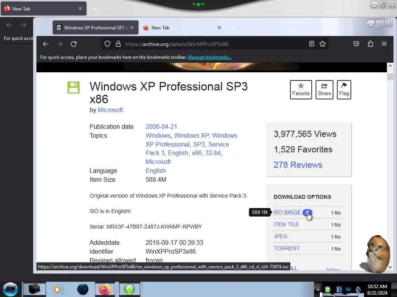This screenshot has height=297, width=397.
Task: Open the green round taskbar icon
Action: coord(129,289)
